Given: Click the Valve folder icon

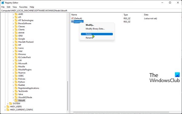Looking at the screenshot, I should 16,94.
